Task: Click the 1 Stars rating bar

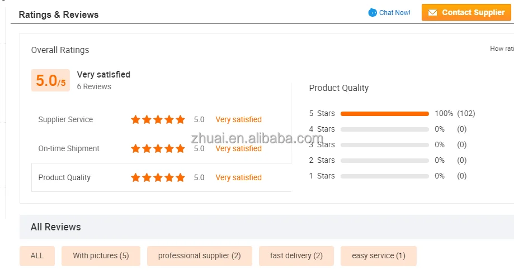Action: [384, 176]
